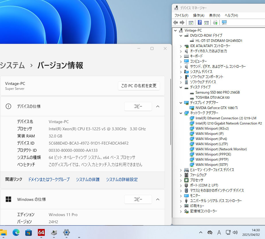
Task: Collapse the デバイスの仕様 section chevron
Action: tap(157, 106)
